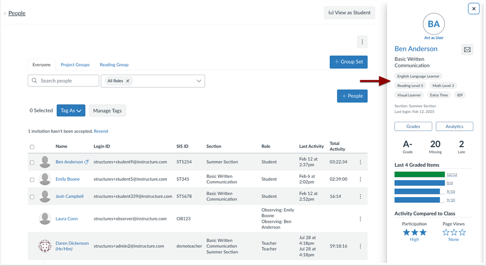Open the 12/12 score link
This screenshot has width=486, height=266.
tap(452, 175)
